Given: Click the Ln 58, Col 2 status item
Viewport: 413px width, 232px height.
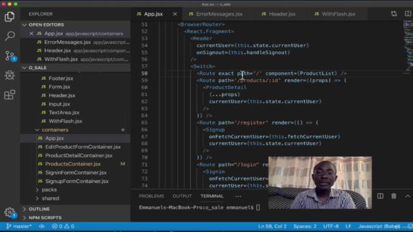Looking at the screenshot, I should click(x=272, y=226).
